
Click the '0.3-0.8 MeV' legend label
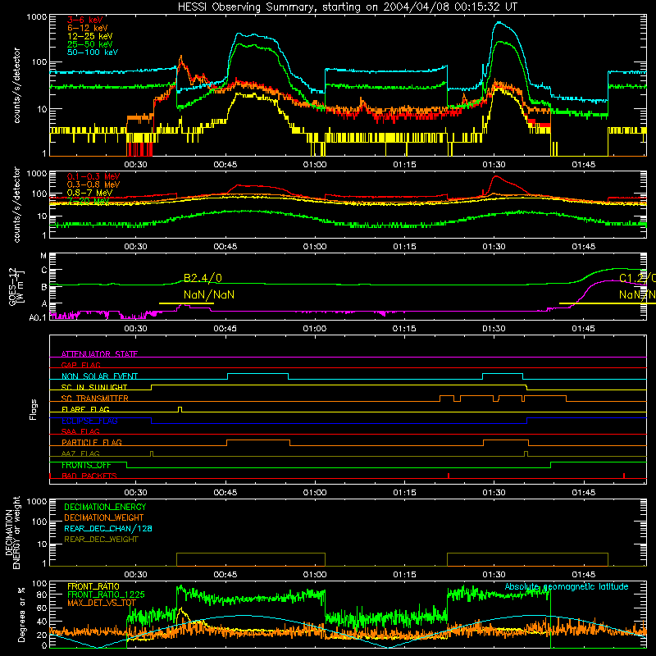click(93, 184)
